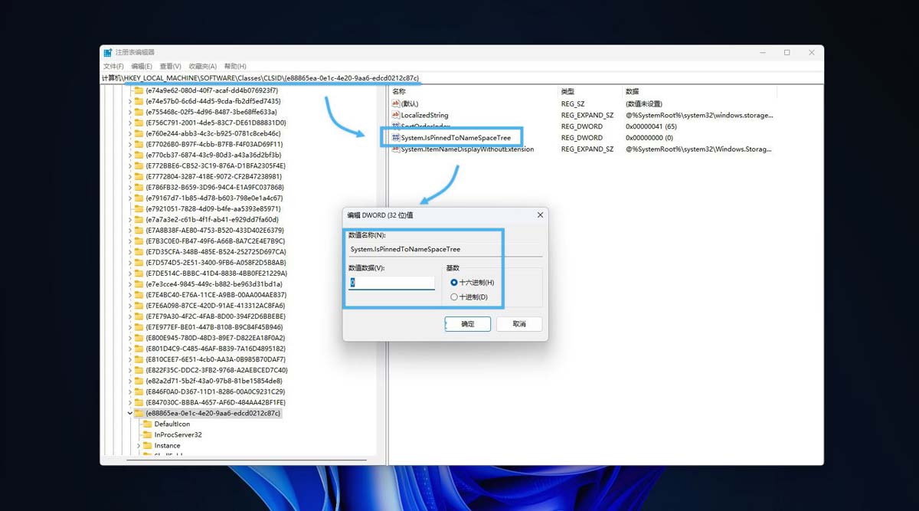Select the System.IsPinnedToNameSpaceTree value icon
This screenshot has height=511, width=919.
coord(395,137)
